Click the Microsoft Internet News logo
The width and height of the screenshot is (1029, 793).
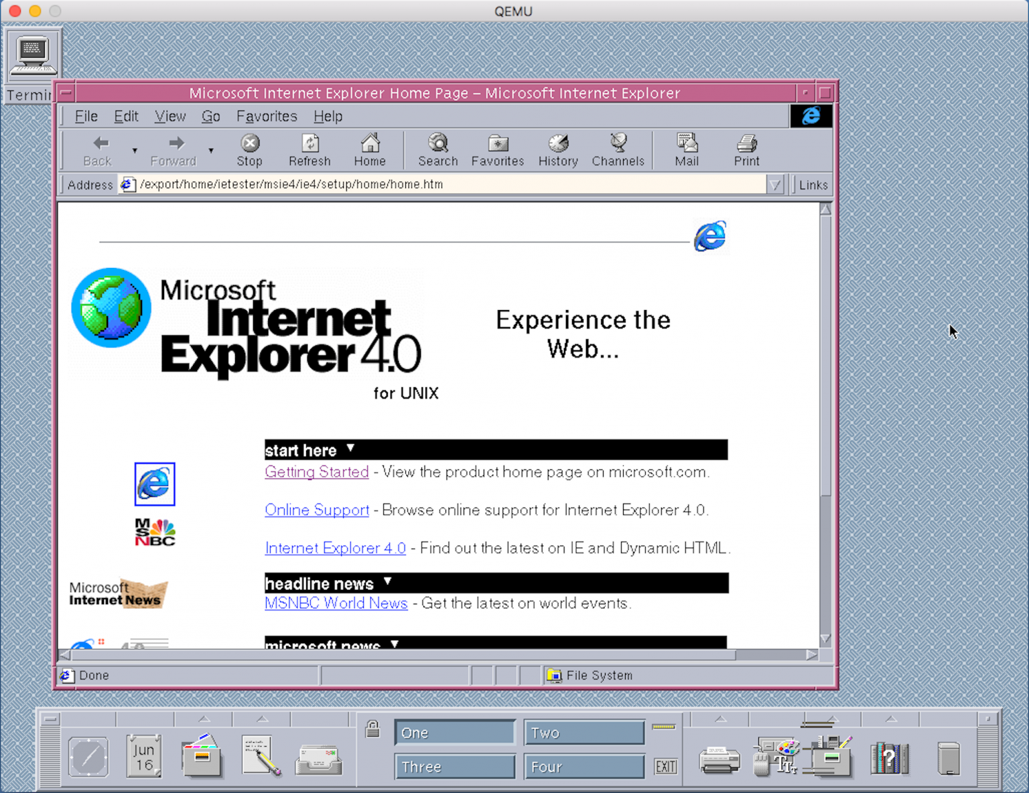118,593
